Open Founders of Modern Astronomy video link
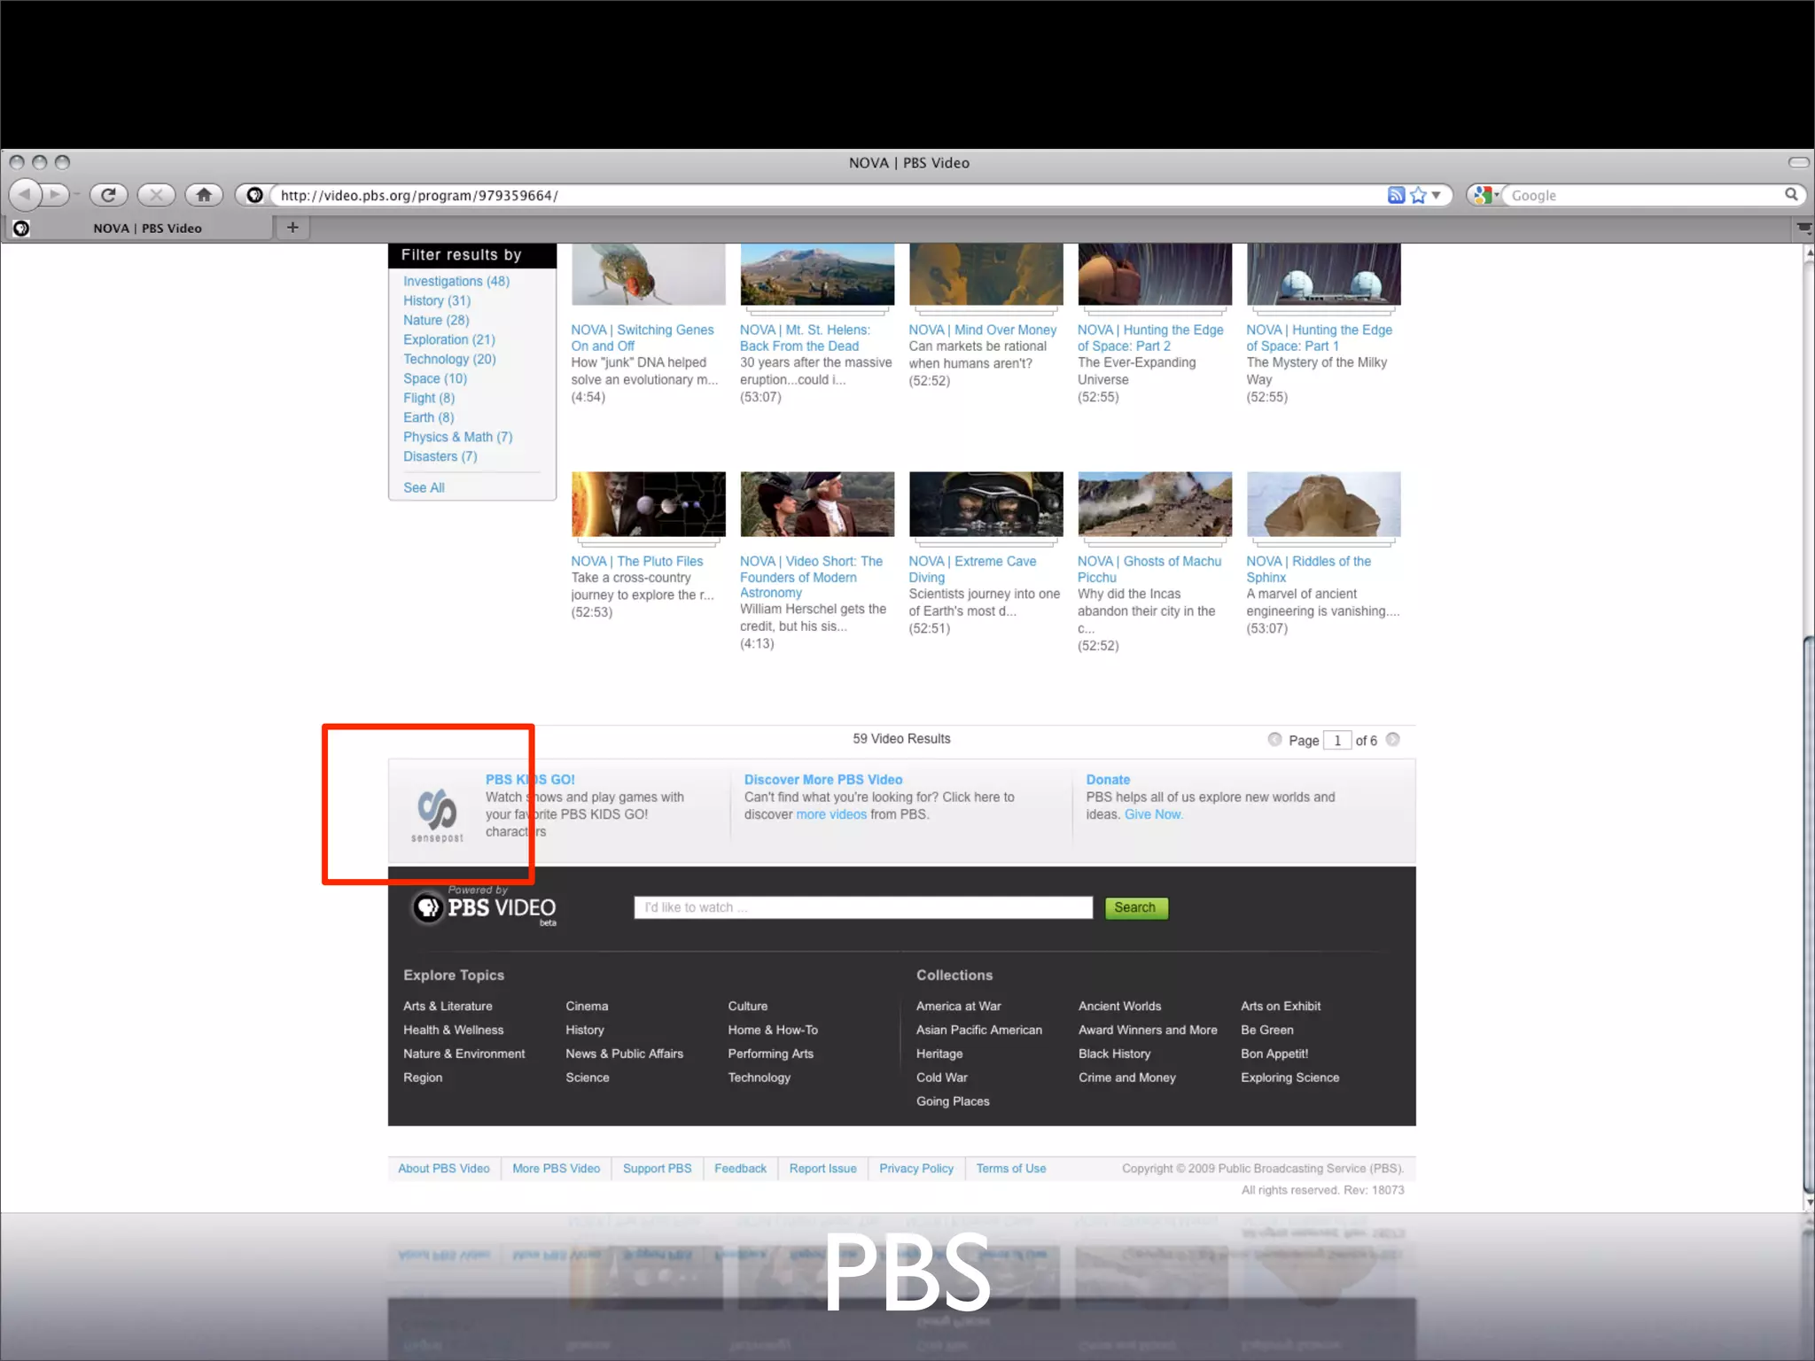The height and width of the screenshot is (1361, 1815). click(811, 577)
